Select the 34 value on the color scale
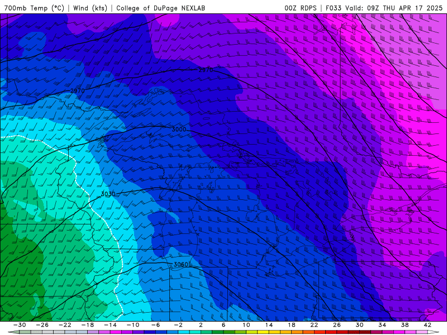447x335 pixels. coord(382,325)
